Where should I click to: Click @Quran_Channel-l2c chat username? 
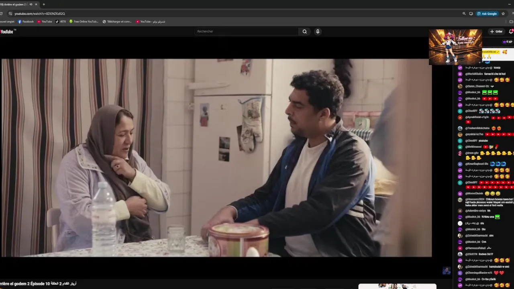477,86
